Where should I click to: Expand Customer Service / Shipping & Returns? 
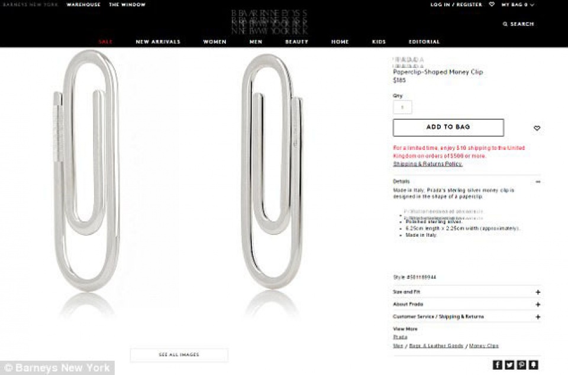point(538,317)
